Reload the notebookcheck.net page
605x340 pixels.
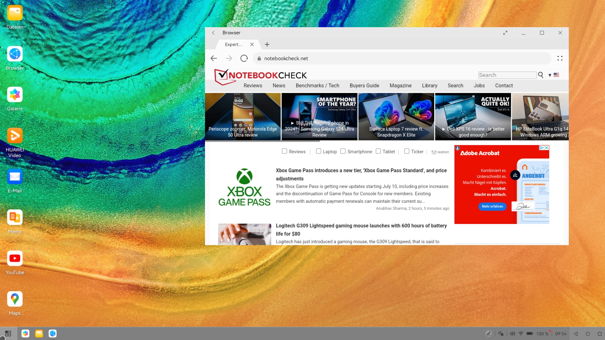coord(244,58)
